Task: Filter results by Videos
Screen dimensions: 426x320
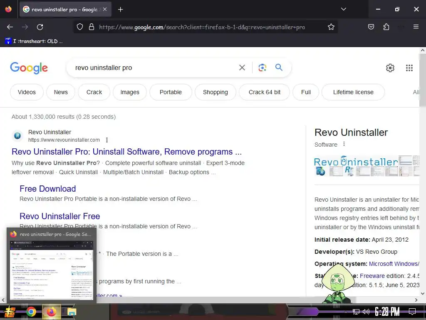Action: pyautogui.click(x=27, y=92)
